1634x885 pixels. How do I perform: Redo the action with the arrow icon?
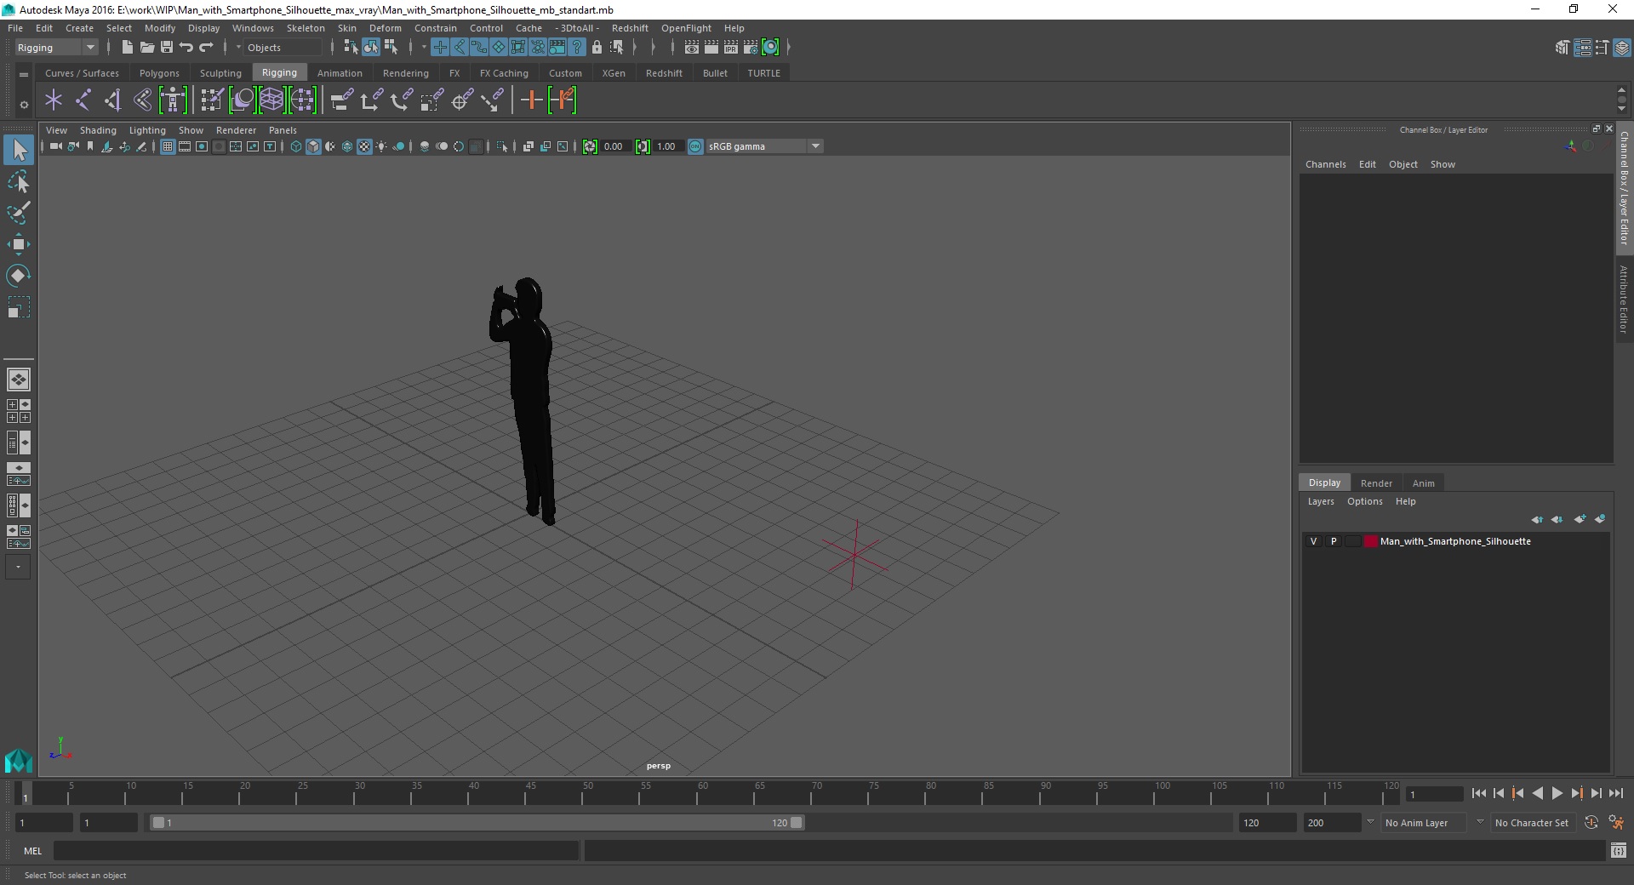[207, 48]
